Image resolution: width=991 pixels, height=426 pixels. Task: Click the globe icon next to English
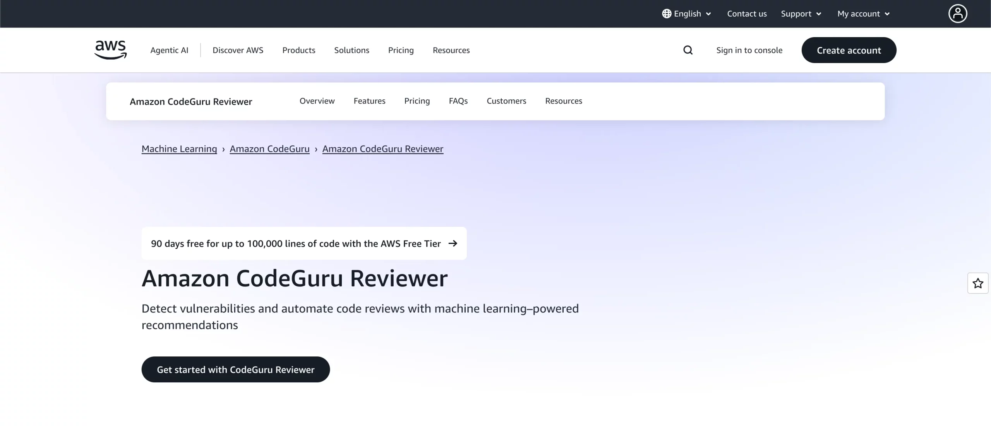point(667,14)
